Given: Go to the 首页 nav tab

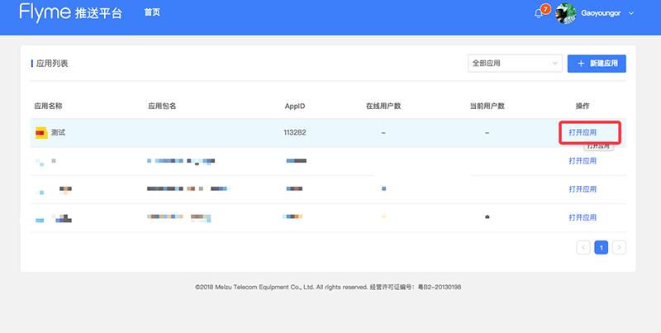Looking at the screenshot, I should (152, 13).
